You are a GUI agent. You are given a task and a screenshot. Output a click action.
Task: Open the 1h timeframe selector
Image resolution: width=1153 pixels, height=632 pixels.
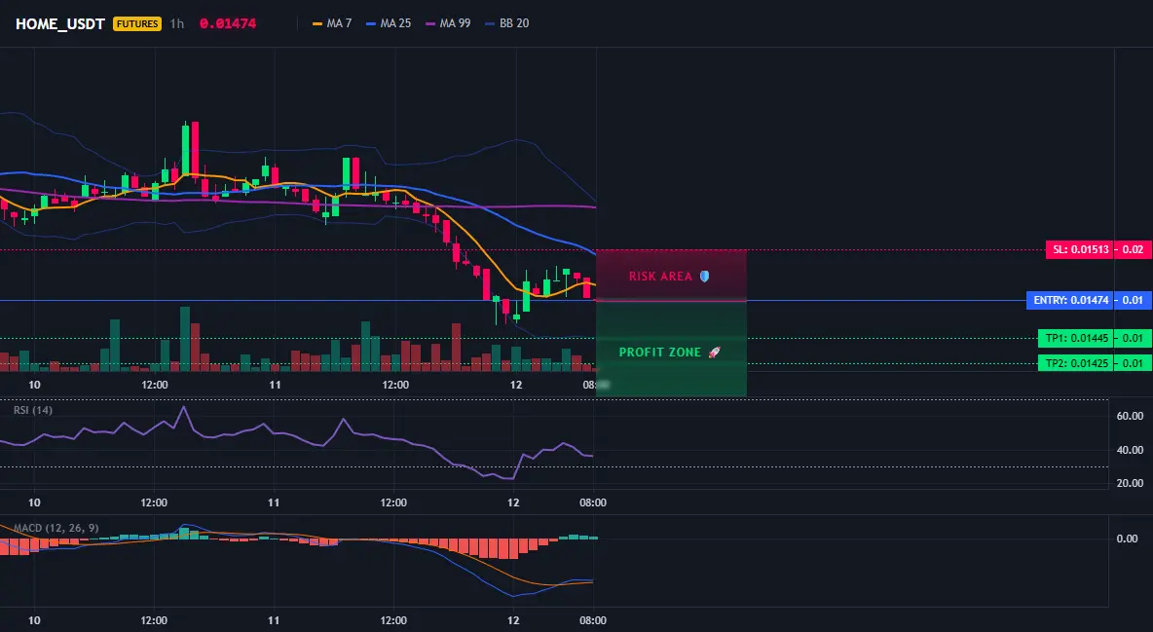[176, 23]
